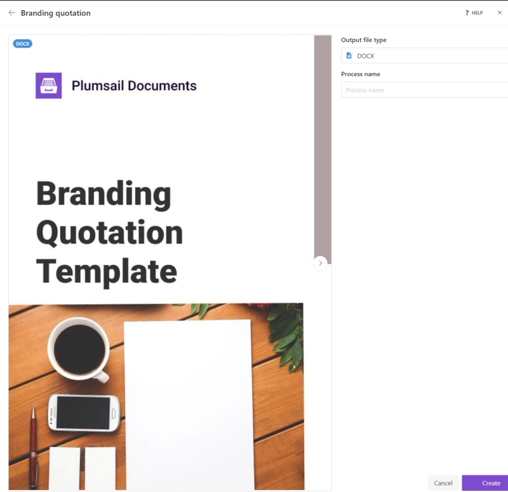This screenshot has height=492, width=508.
Task: Click the X icon to dismiss the dialog
Action: pos(501,13)
